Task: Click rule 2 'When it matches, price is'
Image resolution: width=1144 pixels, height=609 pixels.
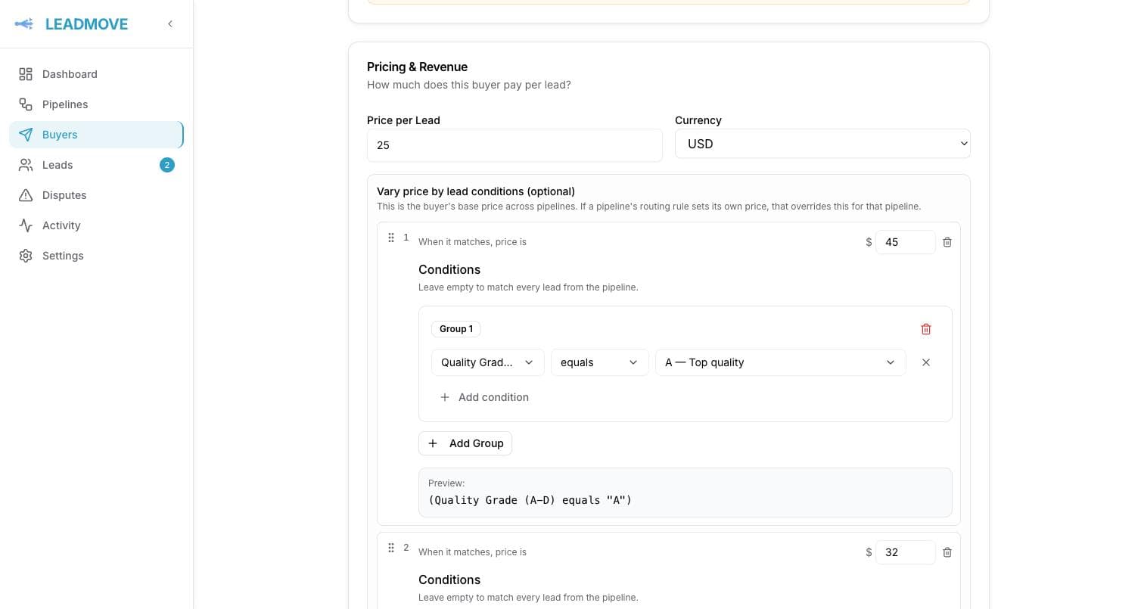Action: click(x=472, y=552)
